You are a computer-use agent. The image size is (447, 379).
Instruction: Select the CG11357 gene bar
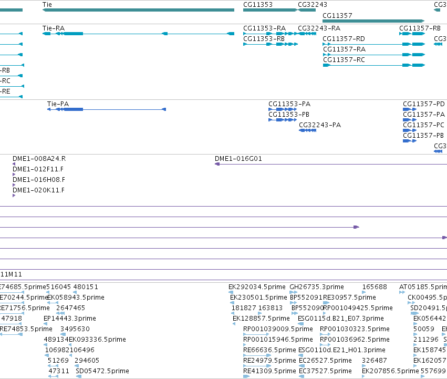[x=373, y=21]
